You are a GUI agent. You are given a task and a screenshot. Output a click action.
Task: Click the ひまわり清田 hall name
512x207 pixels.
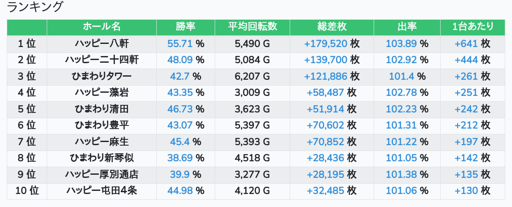(102, 109)
